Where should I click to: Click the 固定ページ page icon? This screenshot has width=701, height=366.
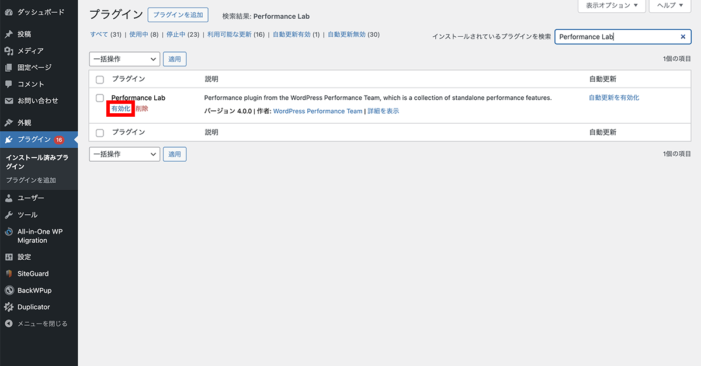click(9, 67)
